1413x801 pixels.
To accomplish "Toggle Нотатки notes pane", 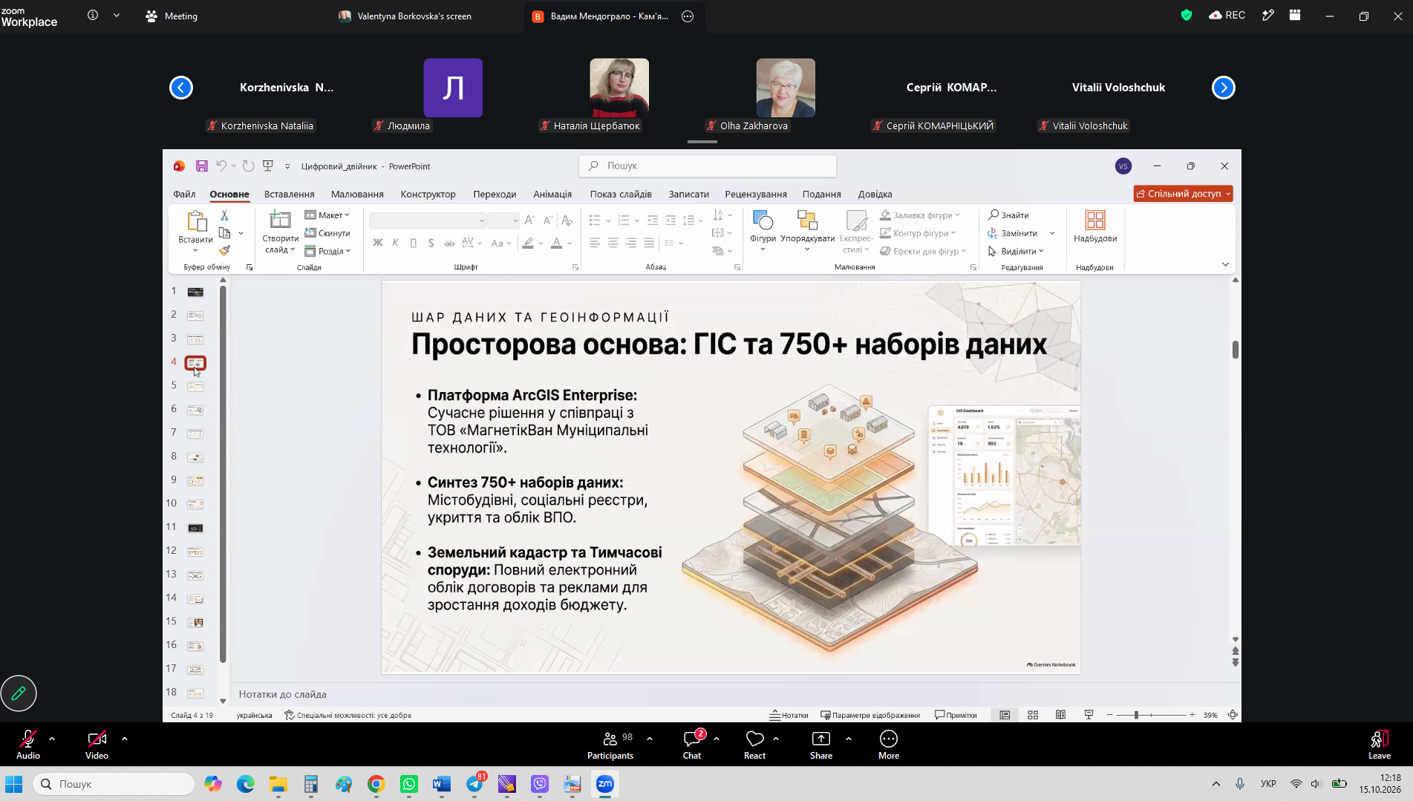I will click(x=789, y=715).
